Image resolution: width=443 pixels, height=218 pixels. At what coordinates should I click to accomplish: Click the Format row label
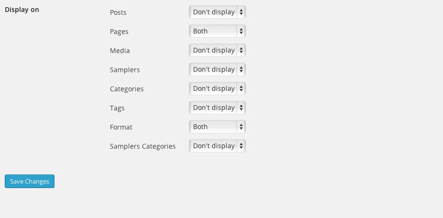coord(121,127)
